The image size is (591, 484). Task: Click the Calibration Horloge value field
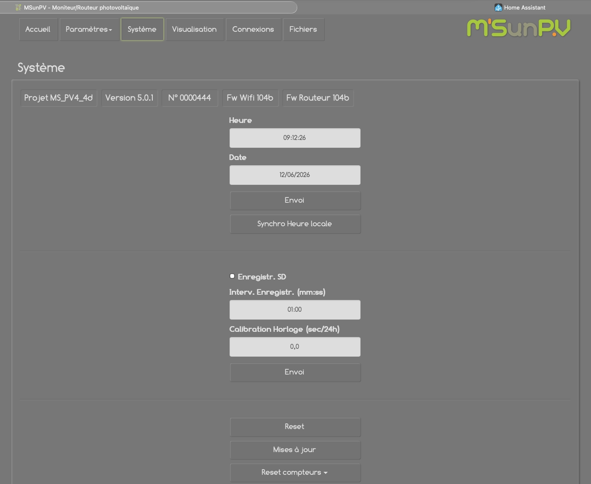pos(295,347)
